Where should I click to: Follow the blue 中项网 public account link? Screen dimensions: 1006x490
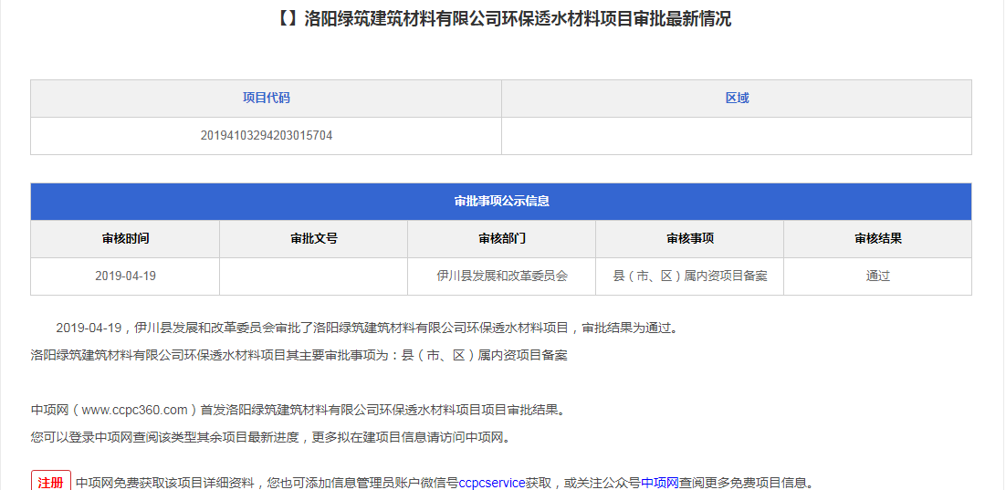[x=659, y=483]
